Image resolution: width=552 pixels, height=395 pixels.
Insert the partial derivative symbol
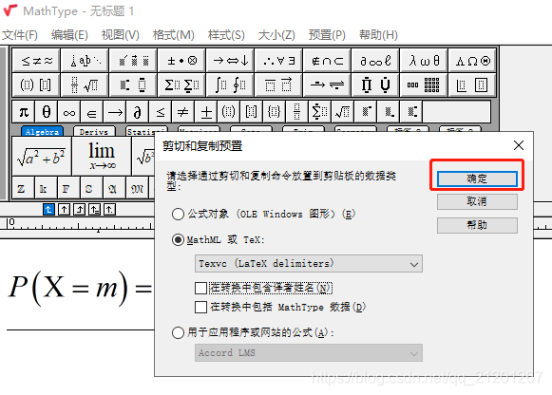pos(138,112)
